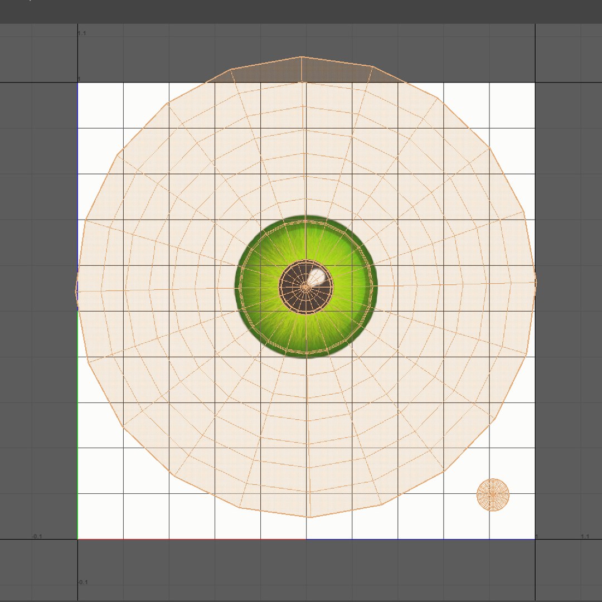Click the shaded UV area overflowing above the tile
602x602 pixels.
(x=305, y=70)
